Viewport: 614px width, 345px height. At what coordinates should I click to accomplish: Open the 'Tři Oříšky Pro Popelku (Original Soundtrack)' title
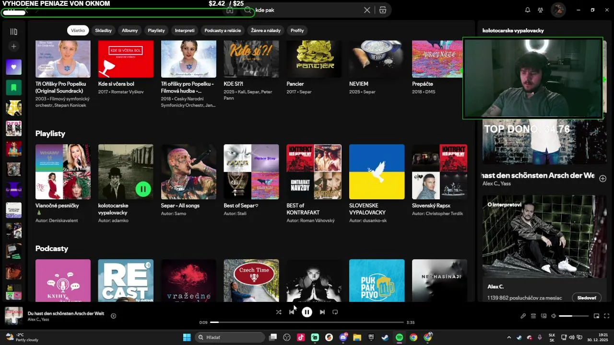point(60,87)
